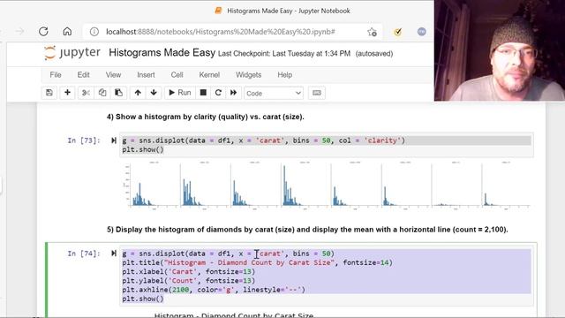Run cell In [73] with its run icon

pyautogui.click(x=114, y=140)
